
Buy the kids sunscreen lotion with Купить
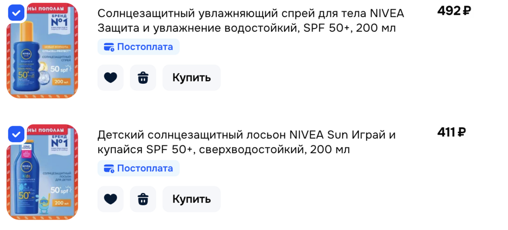click(192, 199)
